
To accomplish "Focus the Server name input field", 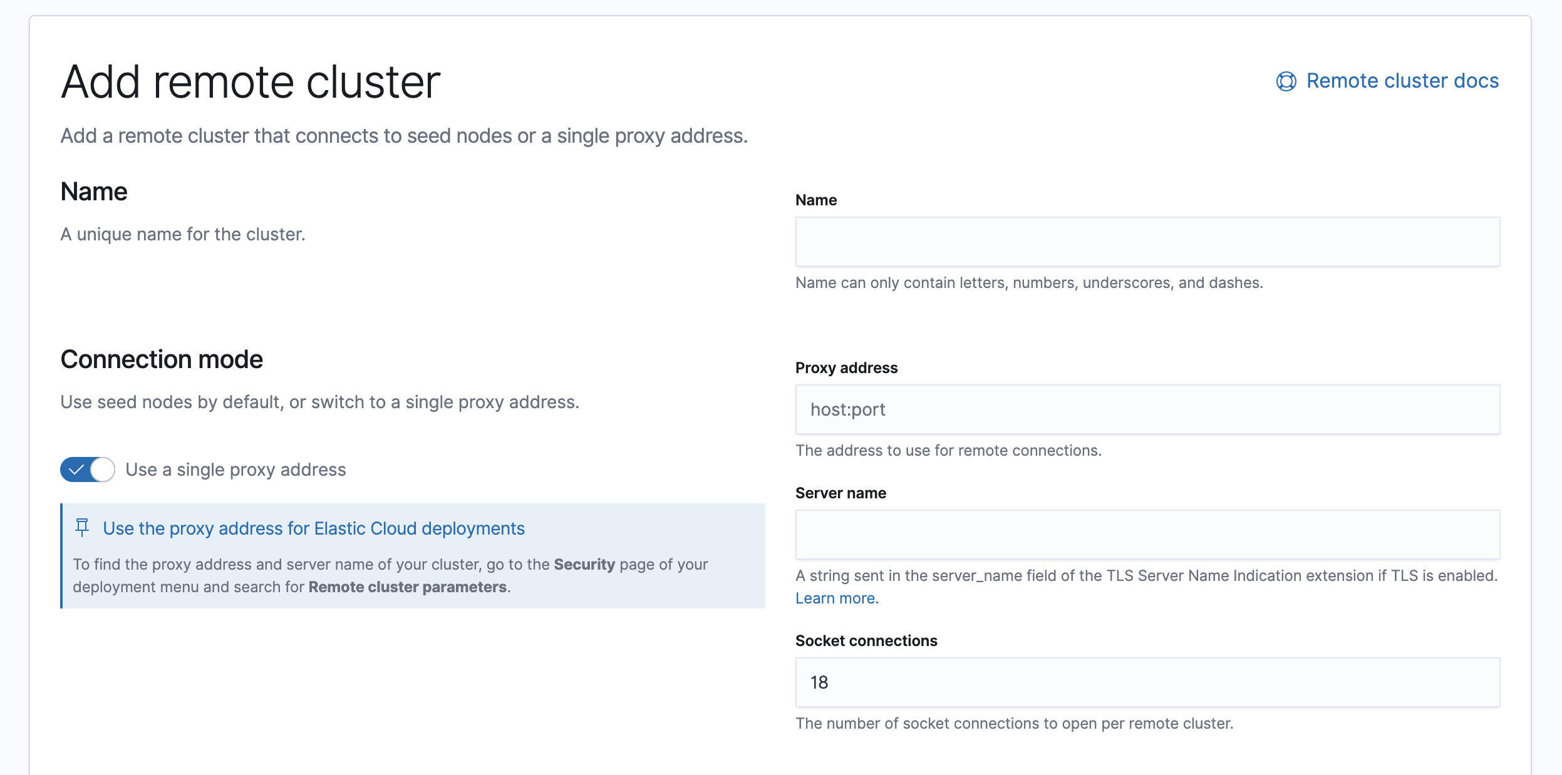I will [x=1147, y=535].
